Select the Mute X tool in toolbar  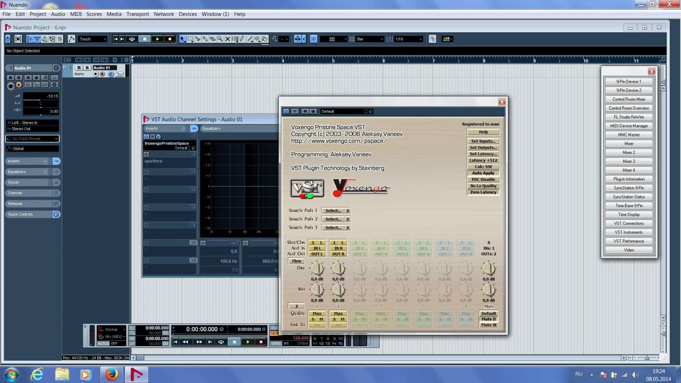click(227, 39)
